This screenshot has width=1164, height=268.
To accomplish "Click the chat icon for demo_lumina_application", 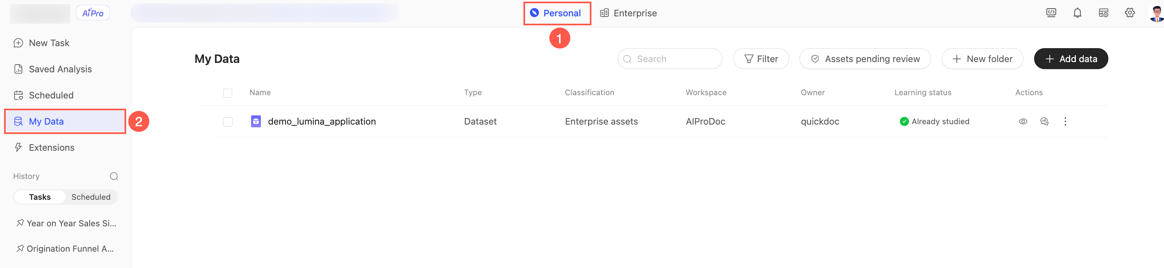I will pyautogui.click(x=1044, y=121).
